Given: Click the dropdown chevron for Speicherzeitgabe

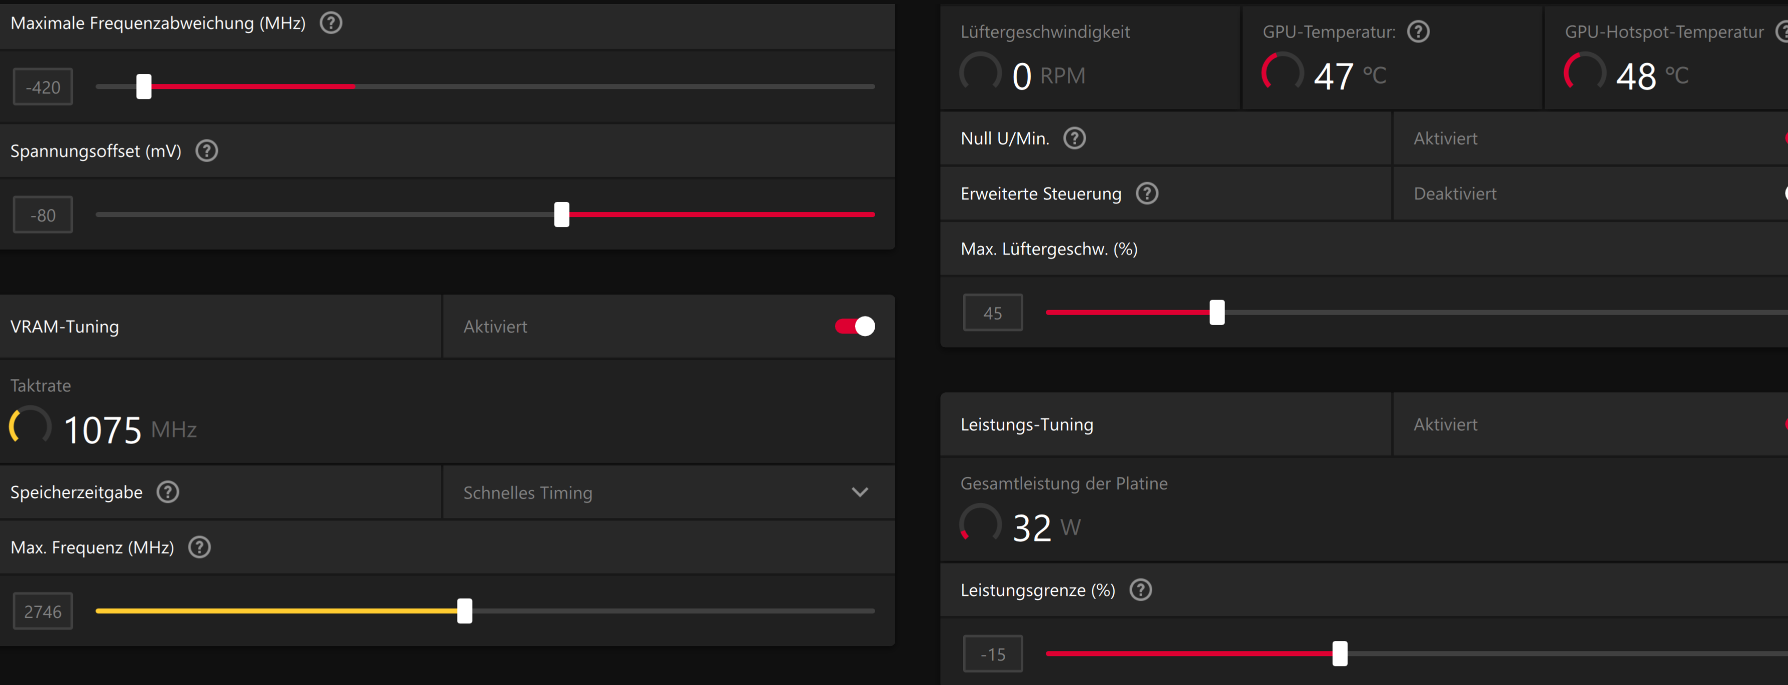Looking at the screenshot, I should [x=859, y=493].
